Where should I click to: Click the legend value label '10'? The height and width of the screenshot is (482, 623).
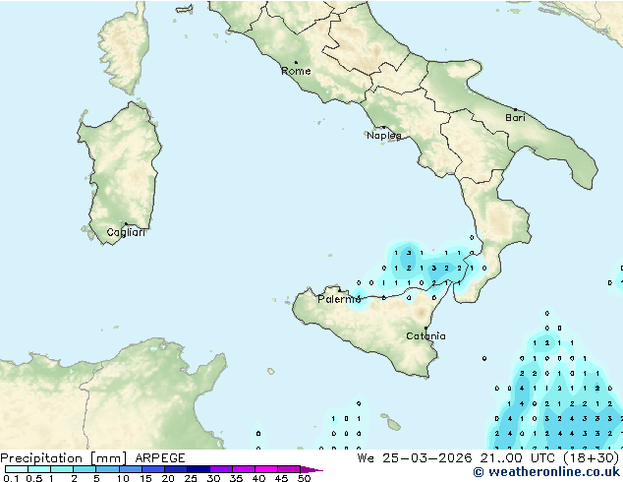tap(123, 478)
